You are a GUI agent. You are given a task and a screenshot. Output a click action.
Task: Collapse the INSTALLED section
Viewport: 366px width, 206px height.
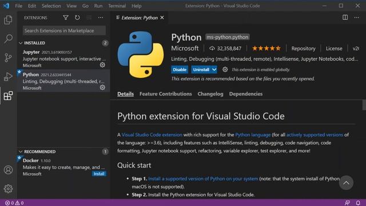point(21,43)
